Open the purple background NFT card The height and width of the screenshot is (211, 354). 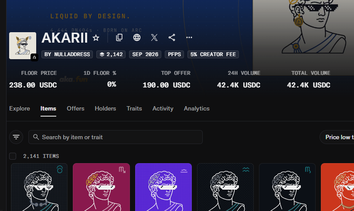tap(163, 187)
